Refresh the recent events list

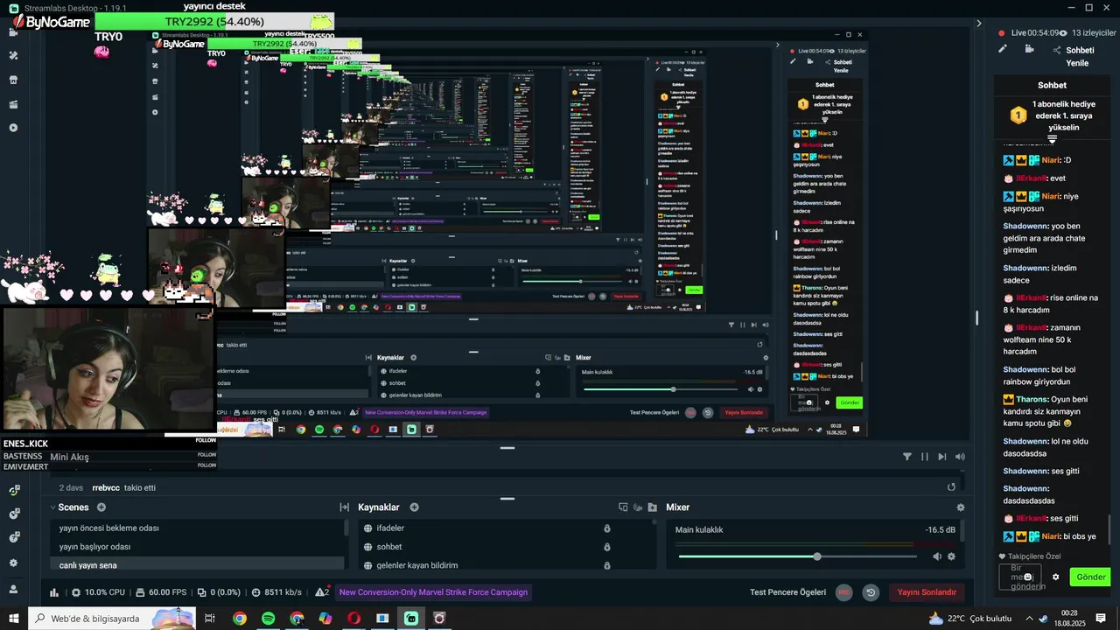click(x=951, y=487)
